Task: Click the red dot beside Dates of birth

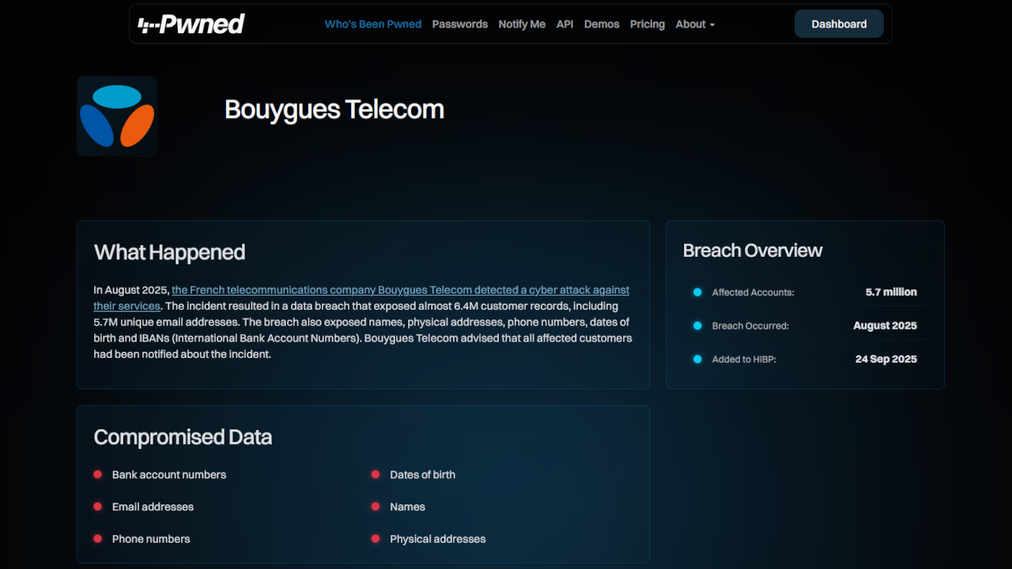Action: coord(376,475)
